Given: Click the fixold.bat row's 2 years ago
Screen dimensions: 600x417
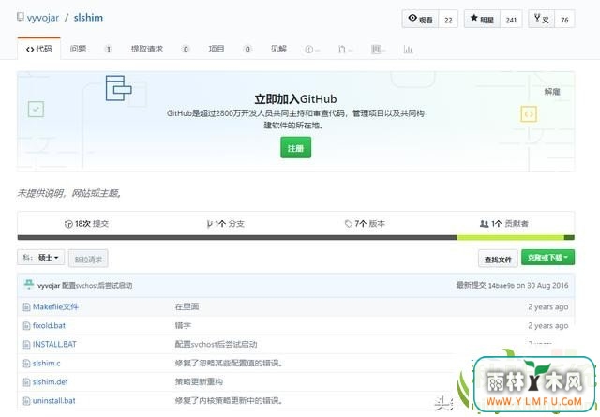Looking at the screenshot, I should point(547,325).
